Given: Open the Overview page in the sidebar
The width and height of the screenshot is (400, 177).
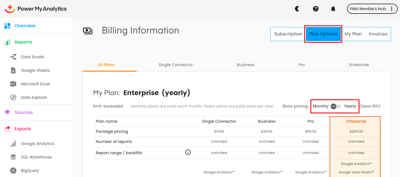Looking at the screenshot, I should pos(25,26).
